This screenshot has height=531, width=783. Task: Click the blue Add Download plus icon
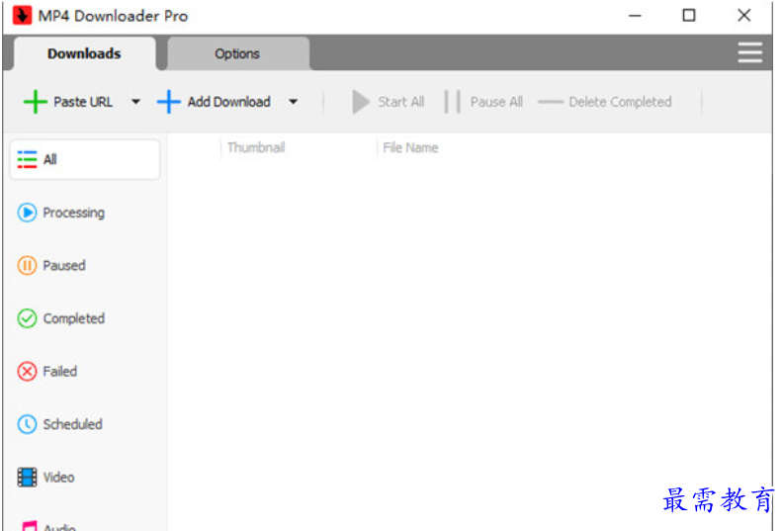pyautogui.click(x=169, y=102)
